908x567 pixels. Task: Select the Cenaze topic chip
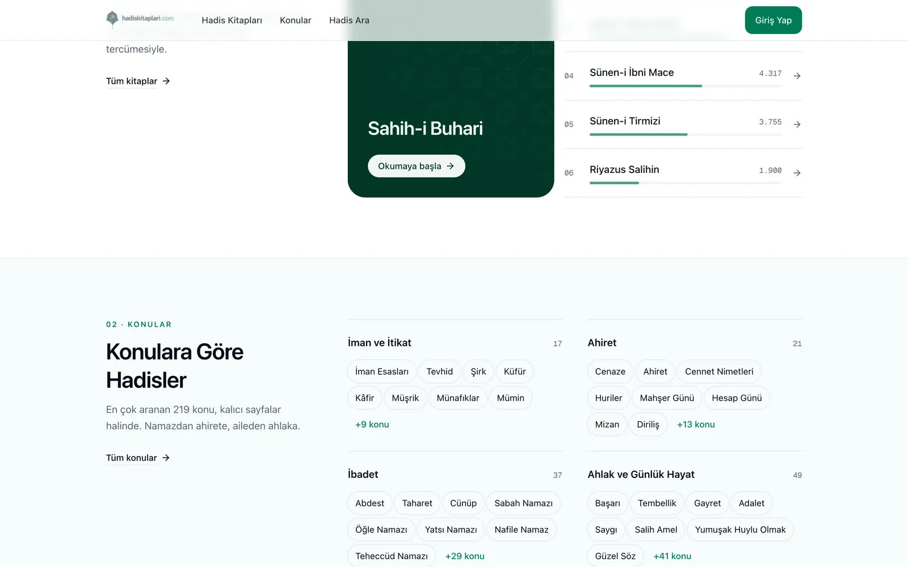click(610, 371)
